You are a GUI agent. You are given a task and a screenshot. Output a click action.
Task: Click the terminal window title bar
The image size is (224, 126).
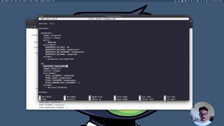click(x=114, y=16)
